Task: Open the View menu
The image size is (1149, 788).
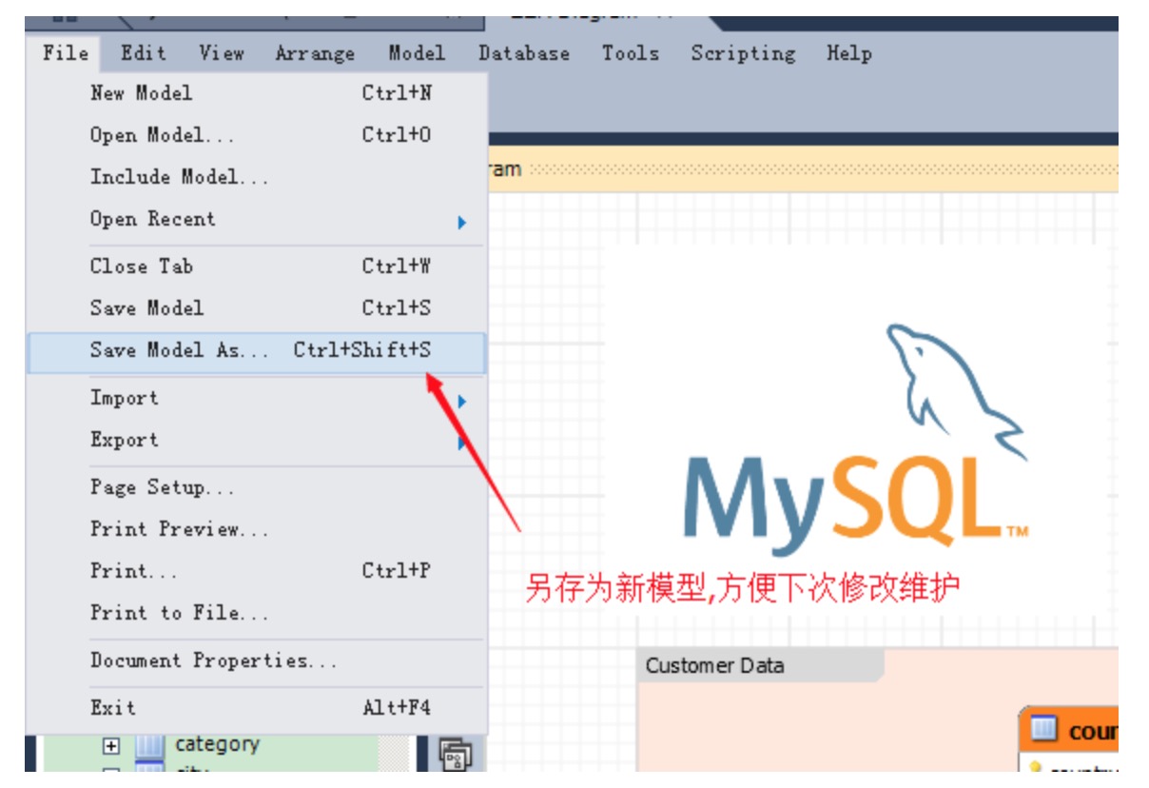Action: tap(222, 53)
